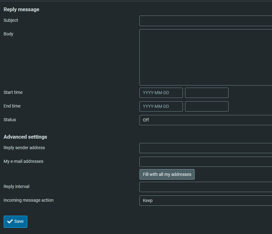Focus the Reply interval input field

tap(206, 187)
